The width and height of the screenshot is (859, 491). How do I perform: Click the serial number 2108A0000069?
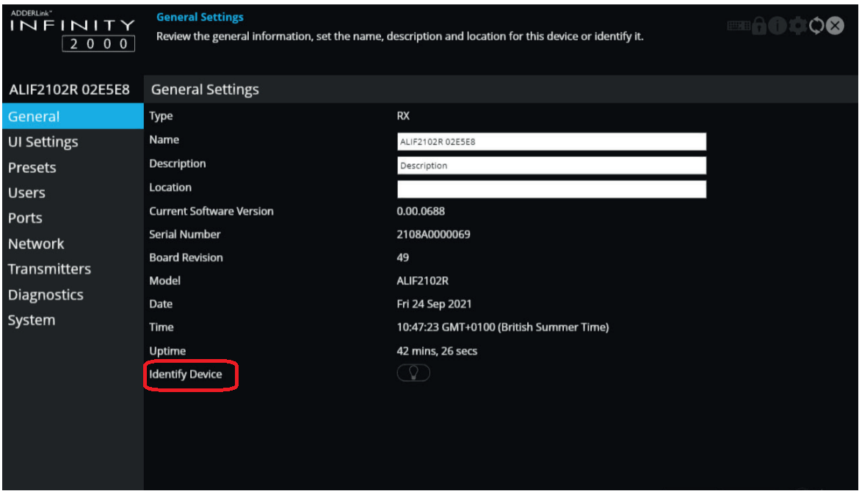point(433,234)
